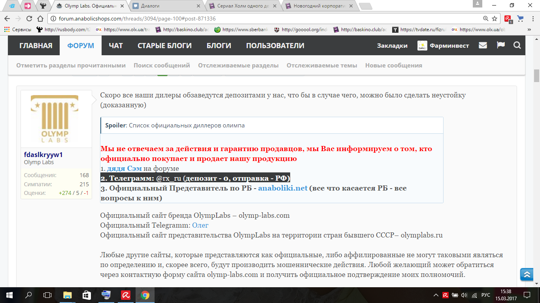Open forum search with the magnifier icon

[517, 45]
